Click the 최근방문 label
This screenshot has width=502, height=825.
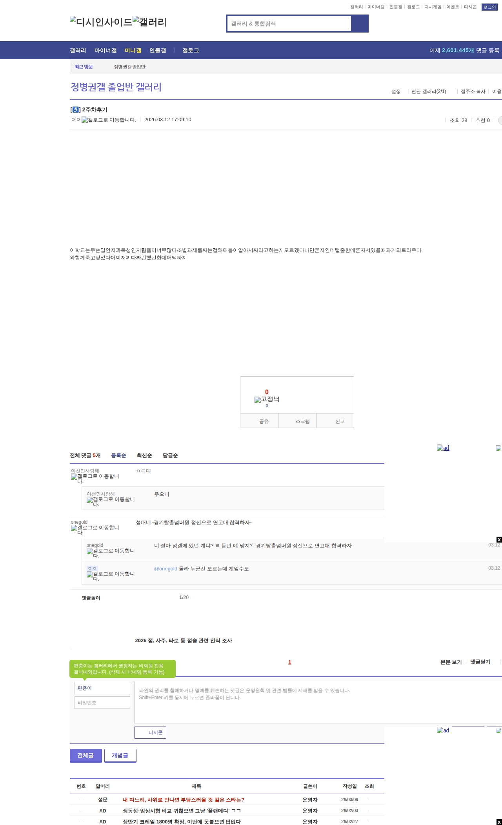84,67
